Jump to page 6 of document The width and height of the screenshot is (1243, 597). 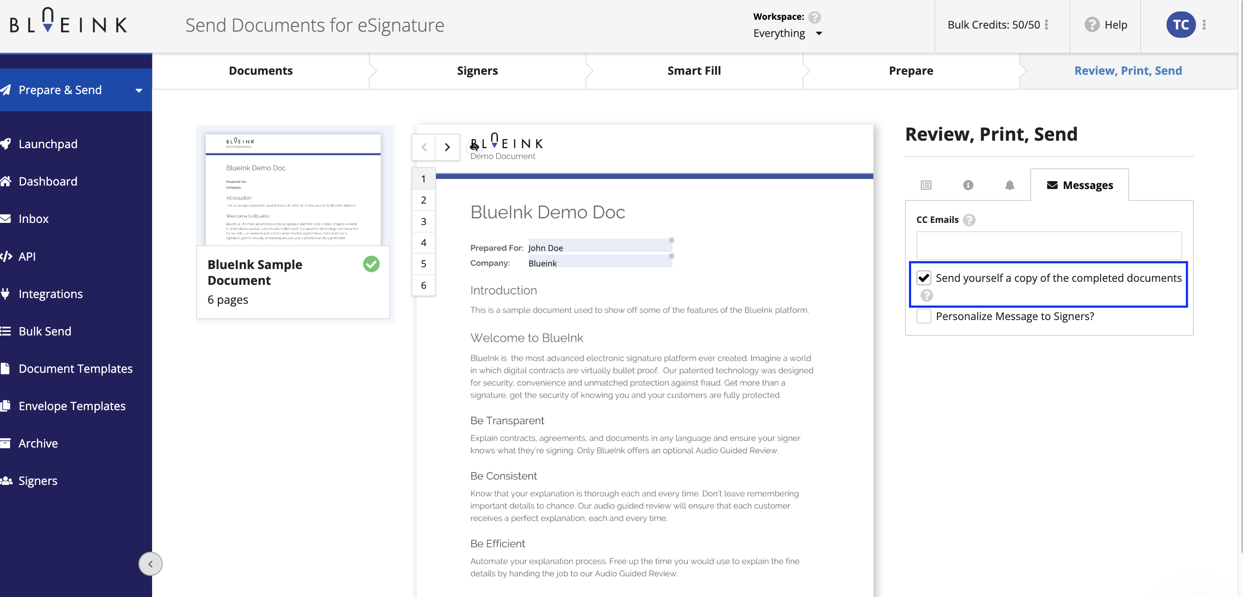423,285
